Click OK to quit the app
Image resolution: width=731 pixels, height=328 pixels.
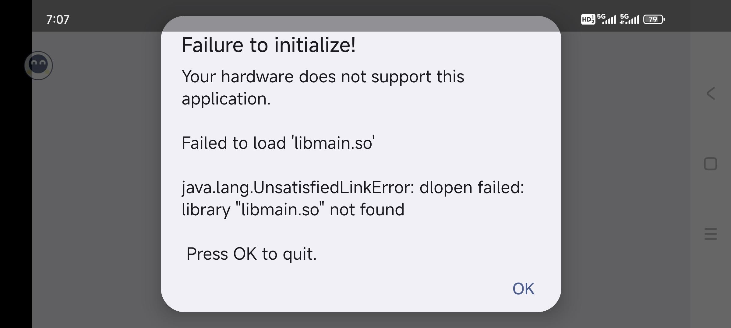(x=523, y=289)
